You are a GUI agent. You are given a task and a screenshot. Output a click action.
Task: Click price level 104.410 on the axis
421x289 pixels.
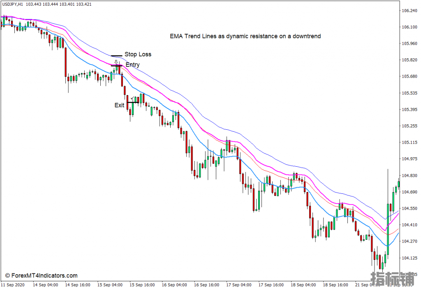409,225
